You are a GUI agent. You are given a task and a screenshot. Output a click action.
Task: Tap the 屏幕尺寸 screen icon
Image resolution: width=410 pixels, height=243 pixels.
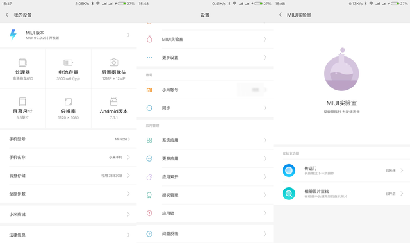point(22,102)
